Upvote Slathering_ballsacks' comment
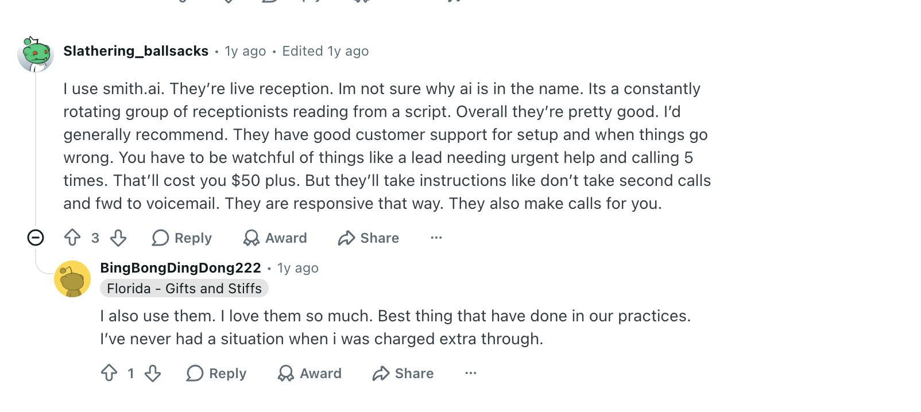The image size is (921, 412). [x=72, y=238]
